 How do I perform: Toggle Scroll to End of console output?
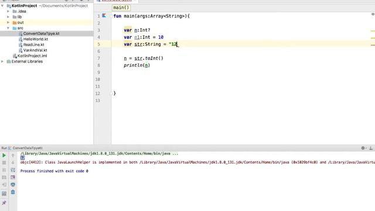point(13,177)
